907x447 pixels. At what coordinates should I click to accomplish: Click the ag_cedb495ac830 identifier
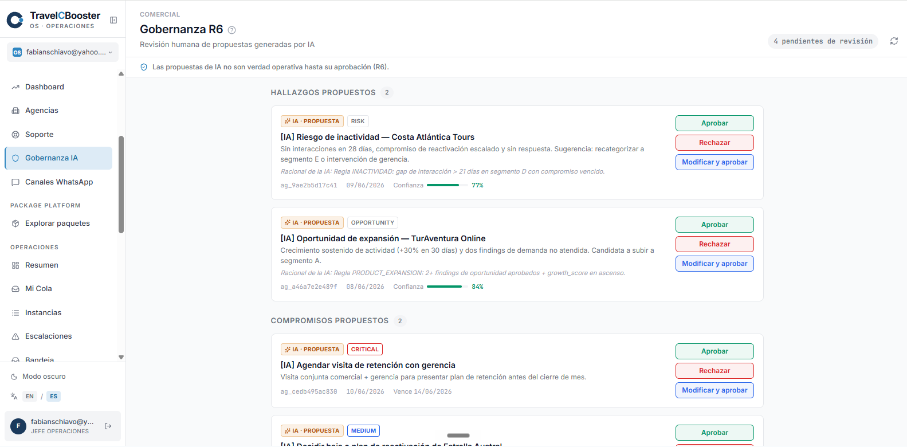(309, 392)
